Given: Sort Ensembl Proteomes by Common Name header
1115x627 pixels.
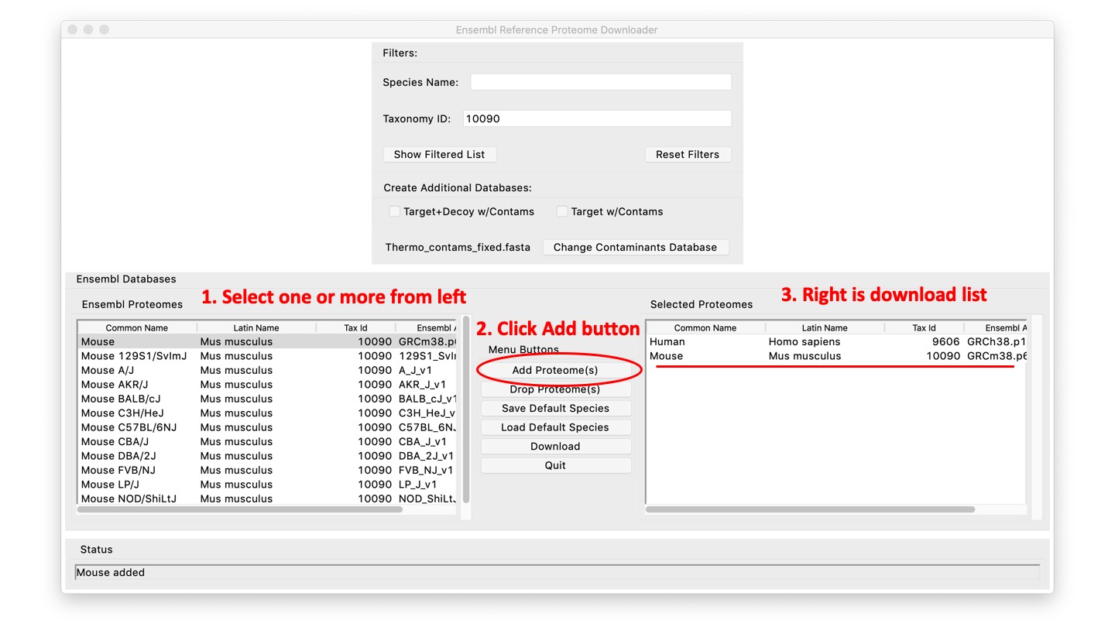Looking at the screenshot, I should coord(137,327).
